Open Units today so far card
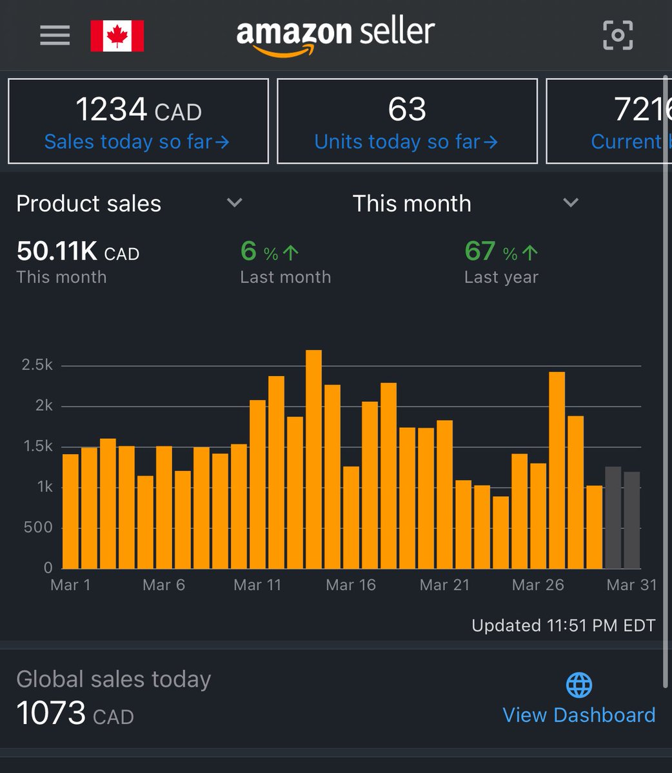Image resolution: width=672 pixels, height=773 pixels. [407, 121]
